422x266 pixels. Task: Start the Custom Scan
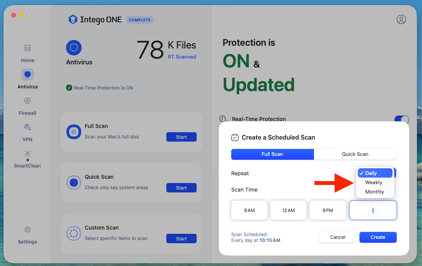point(181,238)
